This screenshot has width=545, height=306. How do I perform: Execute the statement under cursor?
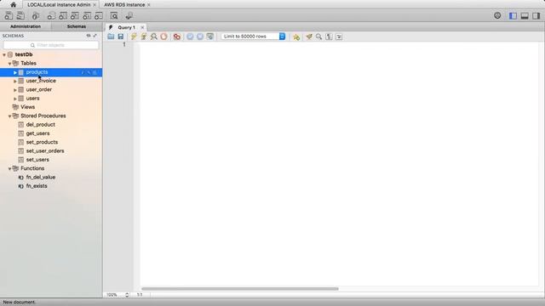144,37
